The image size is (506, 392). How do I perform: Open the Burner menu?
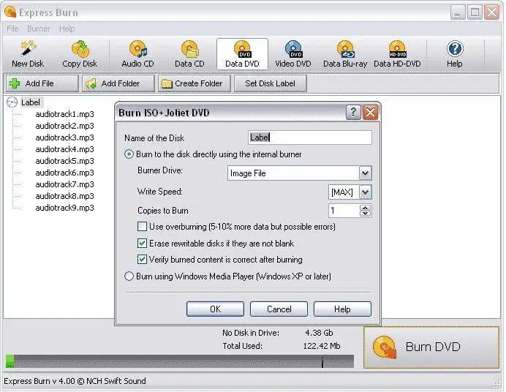point(39,29)
